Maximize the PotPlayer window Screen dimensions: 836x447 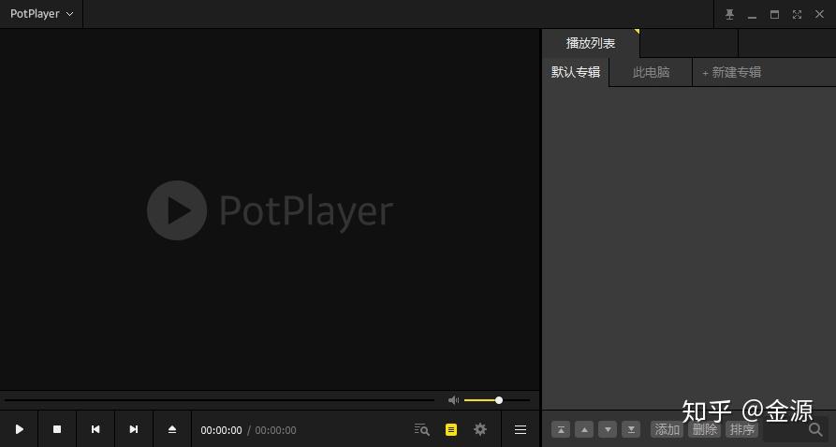pos(774,14)
